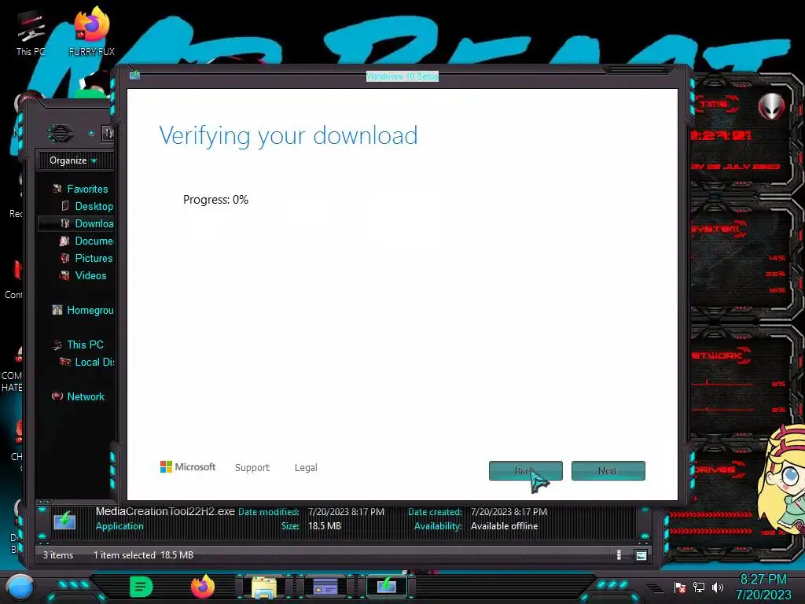This screenshot has width=805, height=604.
Task: Launch Firefox from the taskbar
Action: (x=203, y=587)
